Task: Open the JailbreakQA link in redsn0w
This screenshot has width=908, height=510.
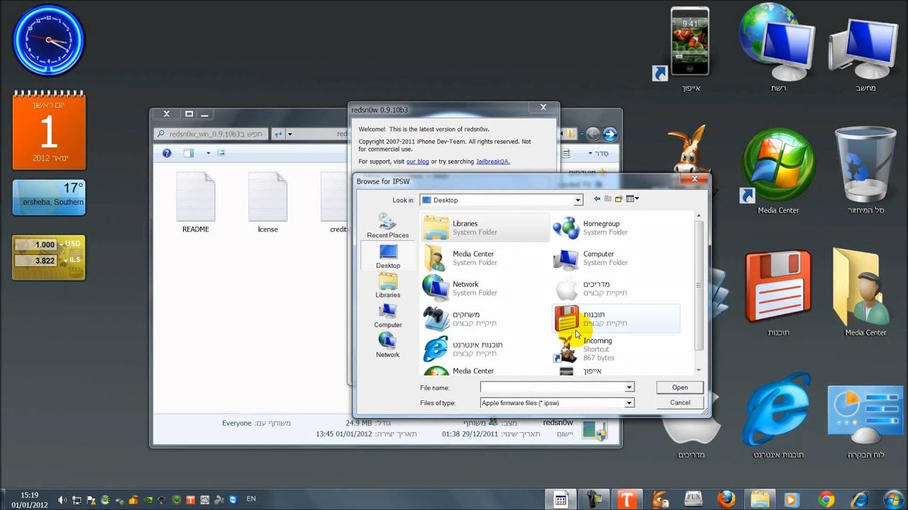Action: (492, 161)
